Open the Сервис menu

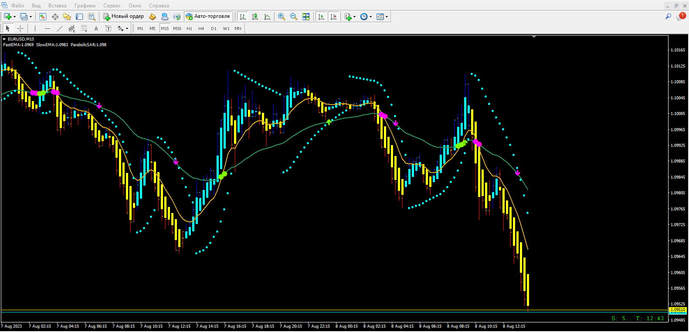point(112,6)
